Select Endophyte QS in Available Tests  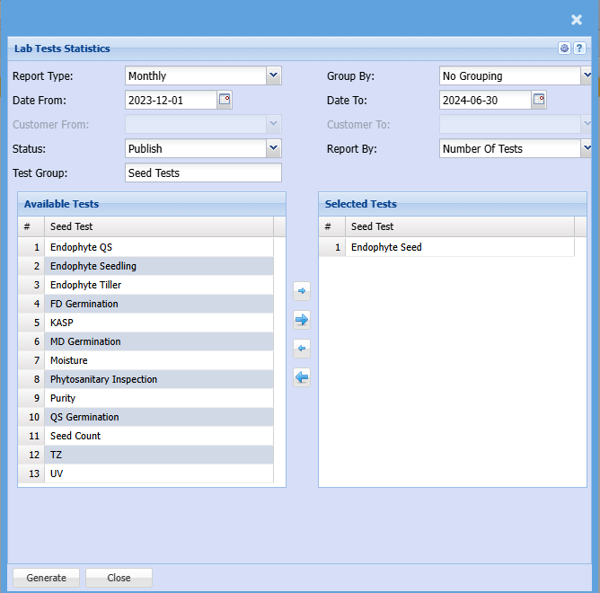[x=146, y=247]
